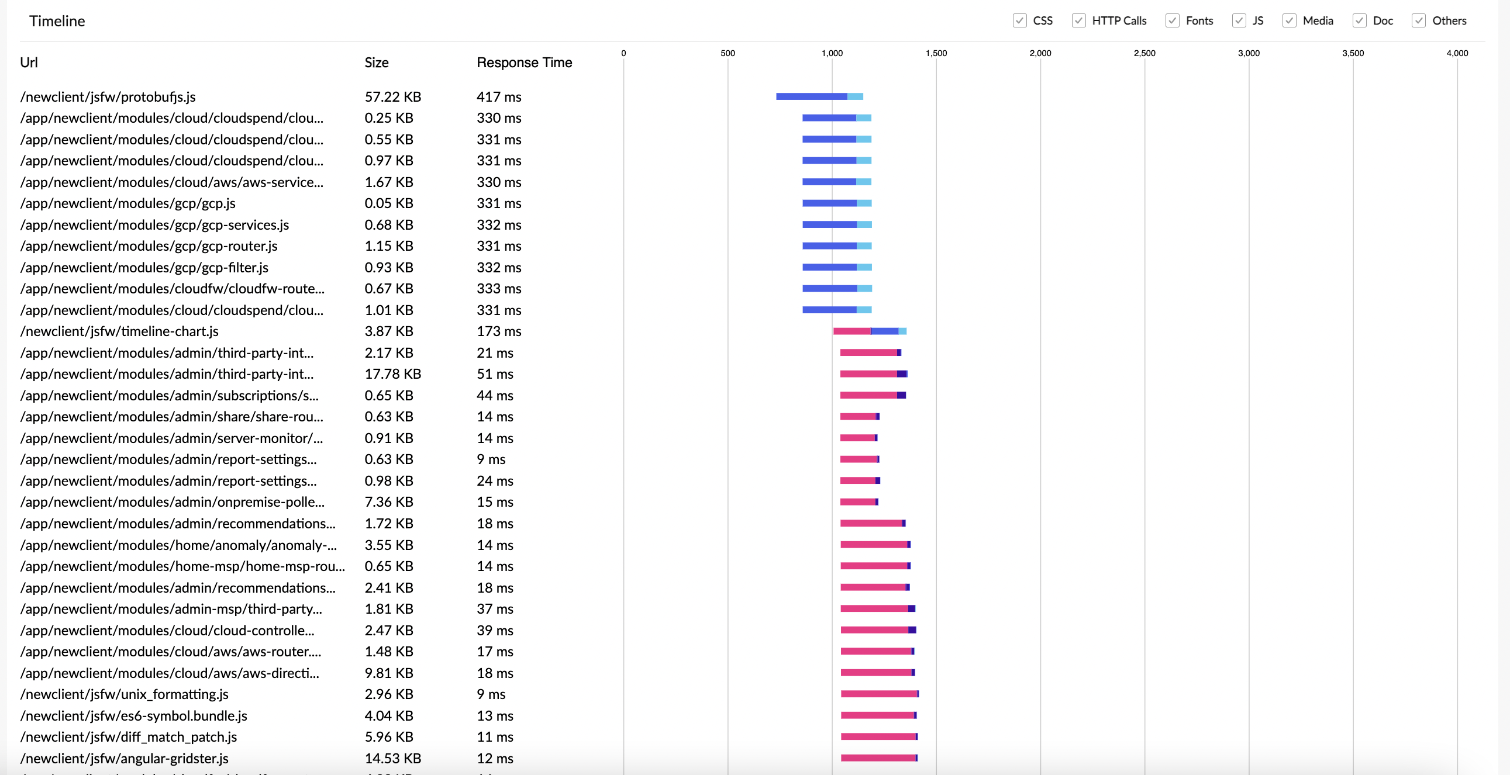
Task: Click the Url column header
Action: click(29, 63)
